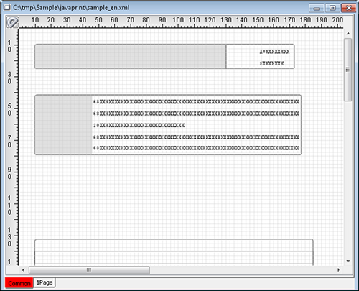359x291 pixels.
Task: Click the vertical scrollbar thumb
Action: [348, 70]
